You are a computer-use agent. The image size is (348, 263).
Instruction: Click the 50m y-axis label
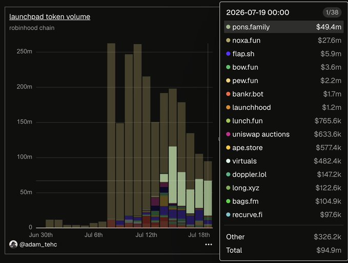click(x=26, y=192)
